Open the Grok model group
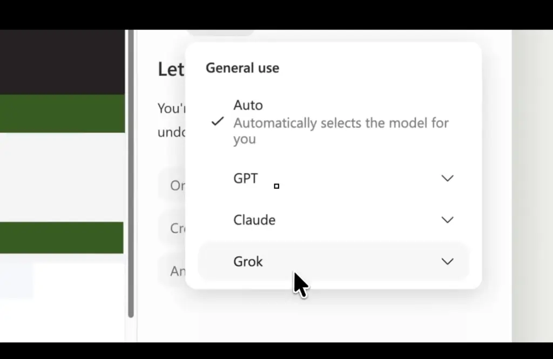The height and width of the screenshot is (359, 553). [x=333, y=262]
